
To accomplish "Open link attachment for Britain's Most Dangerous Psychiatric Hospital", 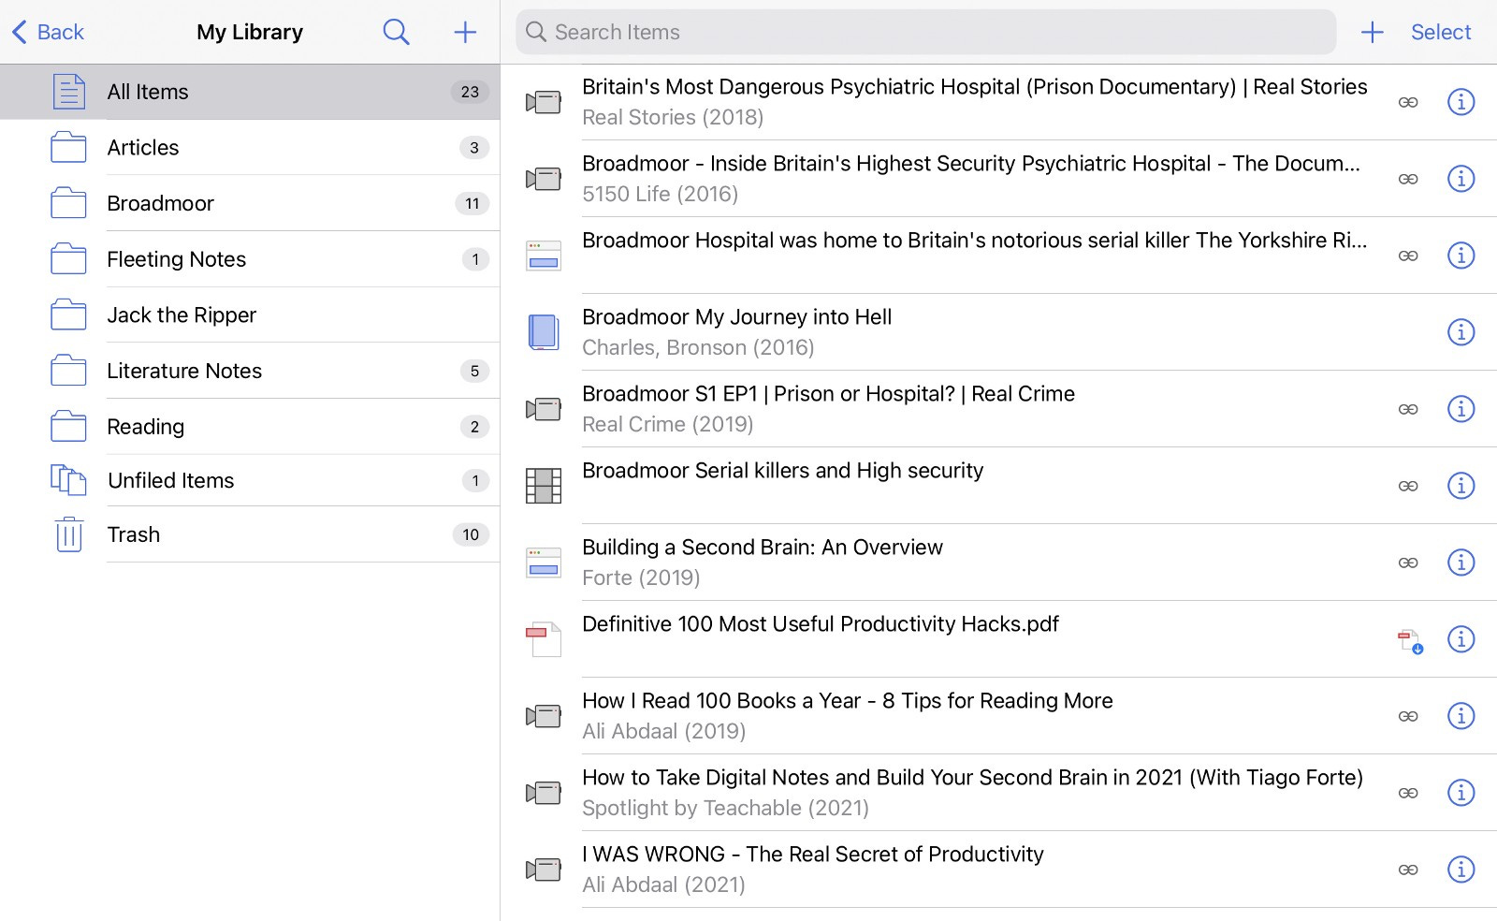I will coord(1408,102).
